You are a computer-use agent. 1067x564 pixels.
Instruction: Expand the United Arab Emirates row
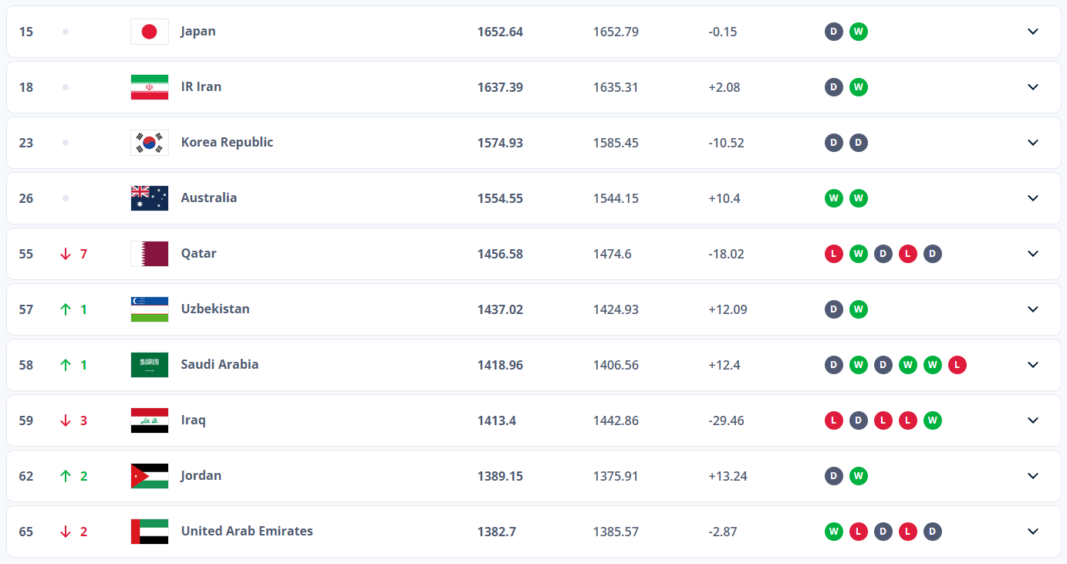pyautogui.click(x=1033, y=532)
